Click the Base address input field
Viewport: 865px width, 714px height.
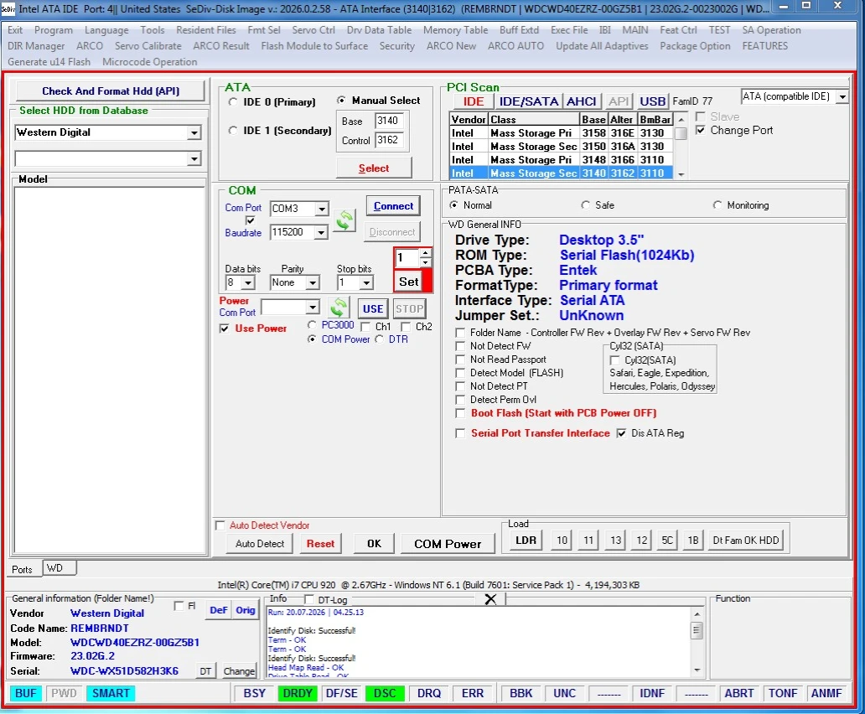tap(390, 121)
